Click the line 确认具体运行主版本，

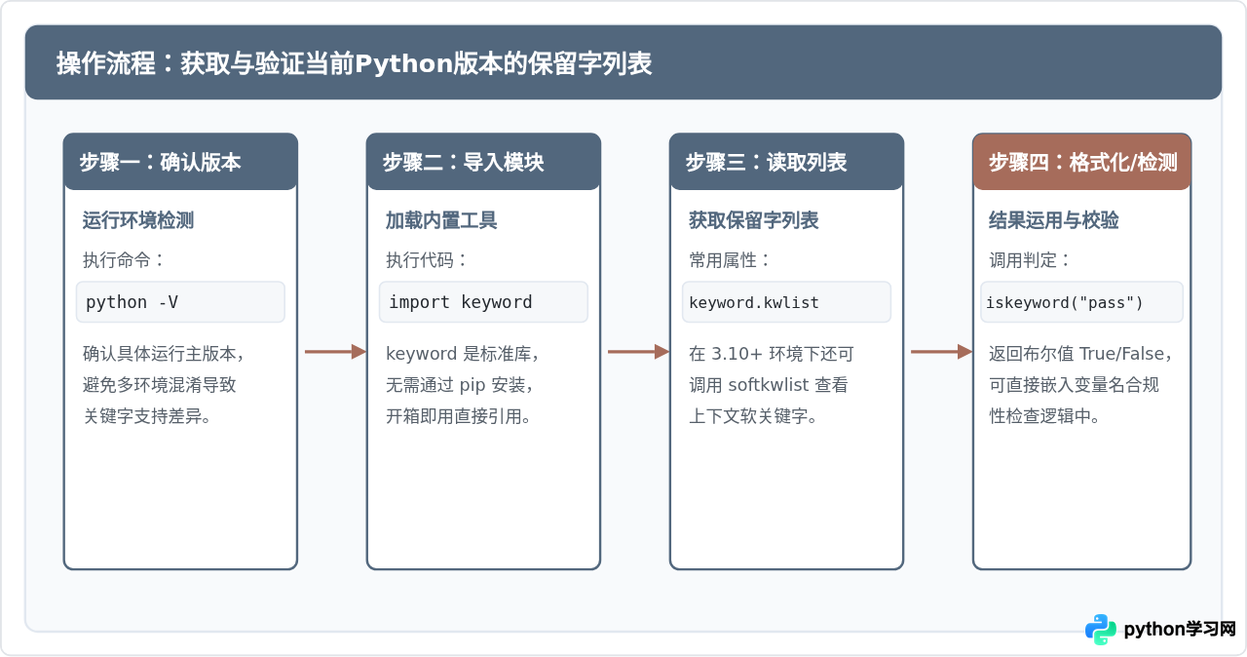(164, 353)
